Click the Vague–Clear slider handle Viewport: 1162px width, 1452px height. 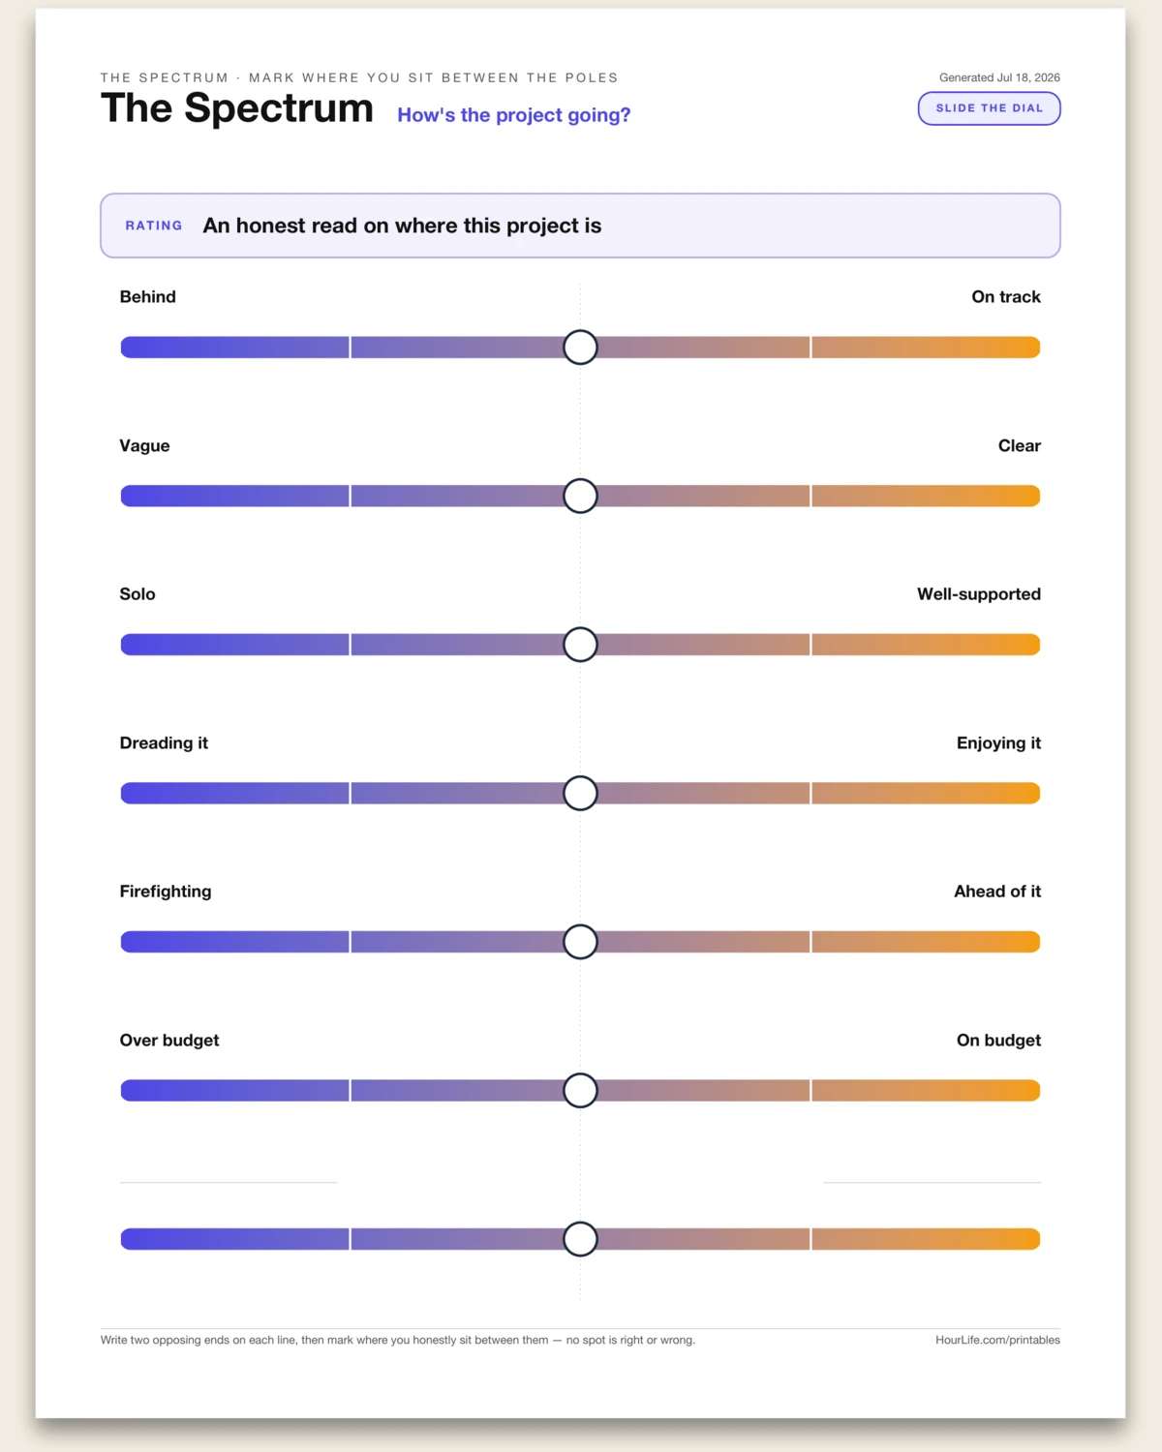click(x=580, y=496)
